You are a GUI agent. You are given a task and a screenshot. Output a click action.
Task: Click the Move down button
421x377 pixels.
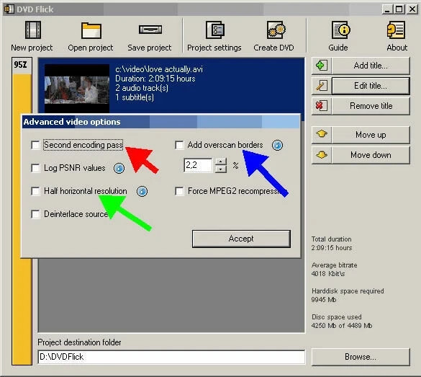[371, 155]
